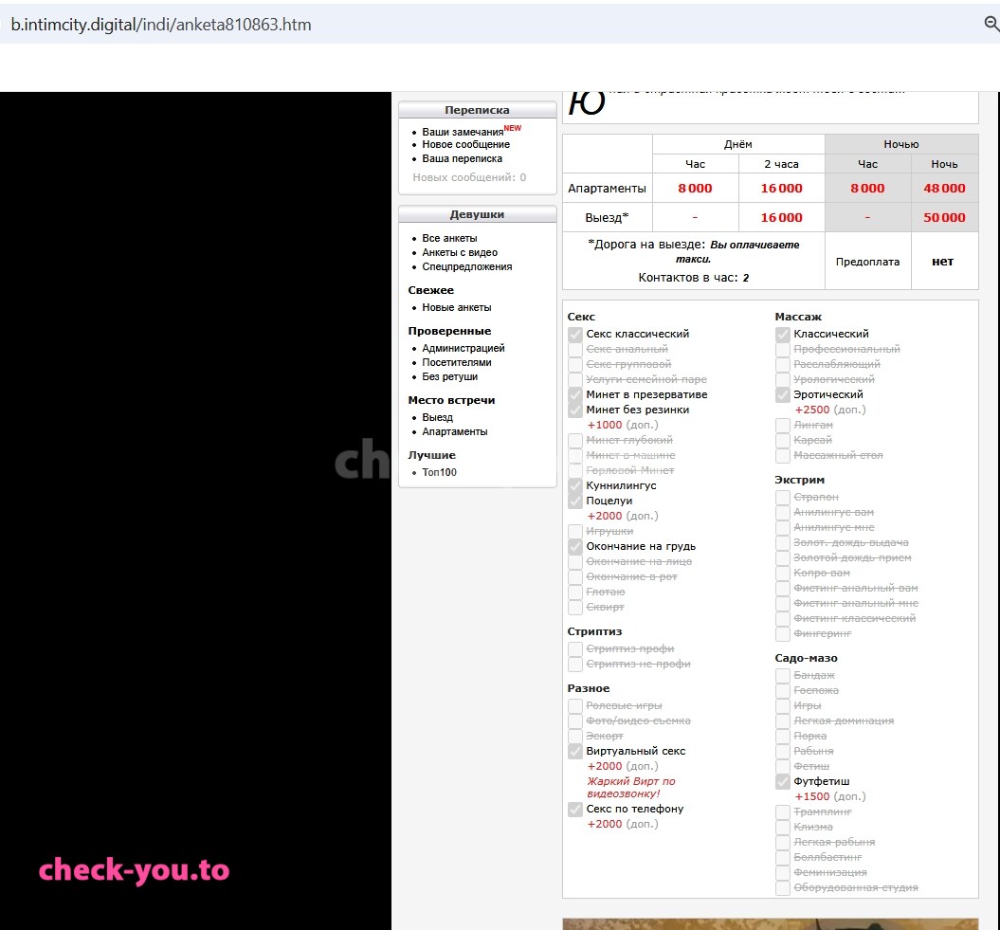This screenshot has width=1000, height=930.
Task: Click the zoom magnifier icon in address bar
Action: click(x=991, y=24)
